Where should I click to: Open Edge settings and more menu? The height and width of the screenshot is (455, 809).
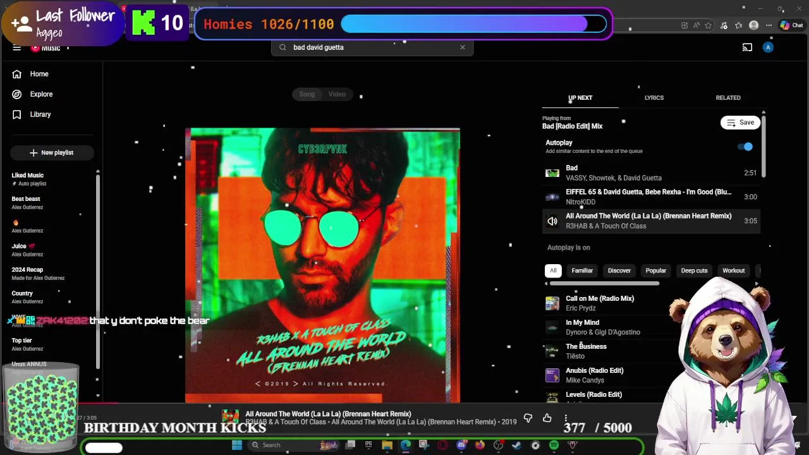(x=768, y=25)
